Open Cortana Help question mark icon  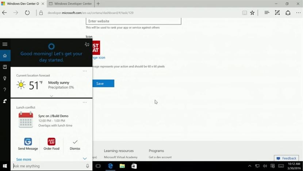click(5, 90)
